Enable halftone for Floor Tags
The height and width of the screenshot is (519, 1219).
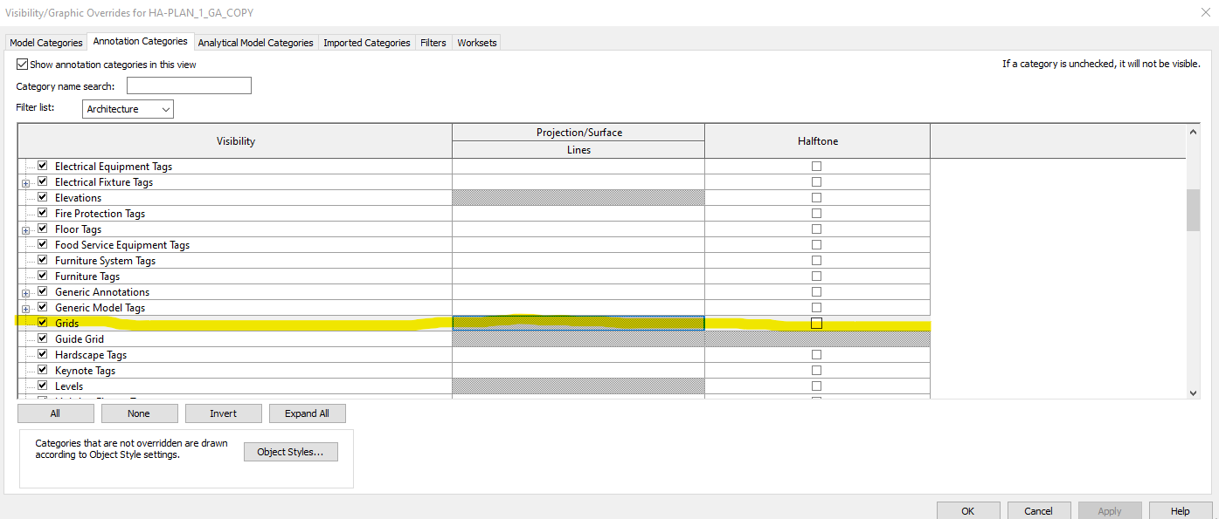[816, 228]
